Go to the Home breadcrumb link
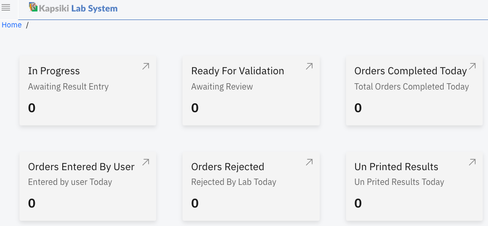Screen dimensions: 488x226 12,25
